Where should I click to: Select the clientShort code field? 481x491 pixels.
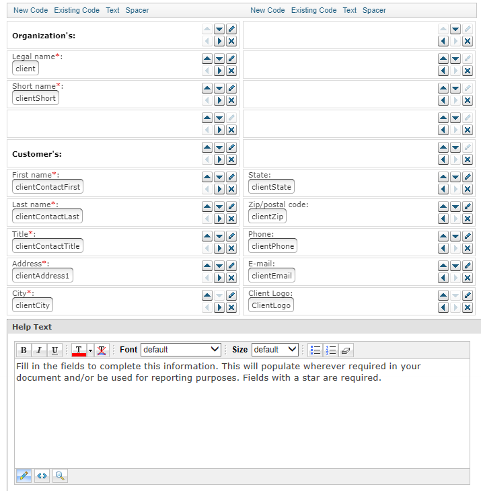coord(36,98)
